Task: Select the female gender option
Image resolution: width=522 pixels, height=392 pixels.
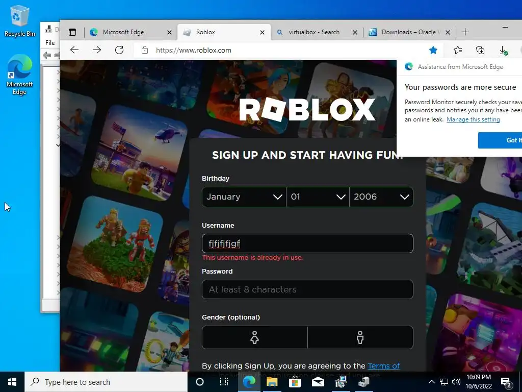Action: tap(255, 337)
